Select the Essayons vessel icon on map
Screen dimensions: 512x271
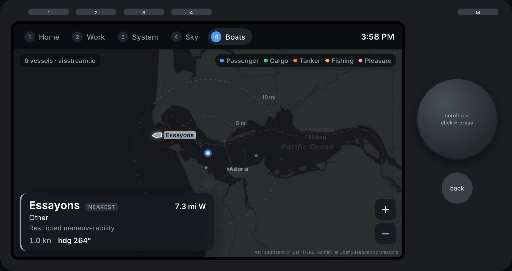pyautogui.click(x=157, y=135)
